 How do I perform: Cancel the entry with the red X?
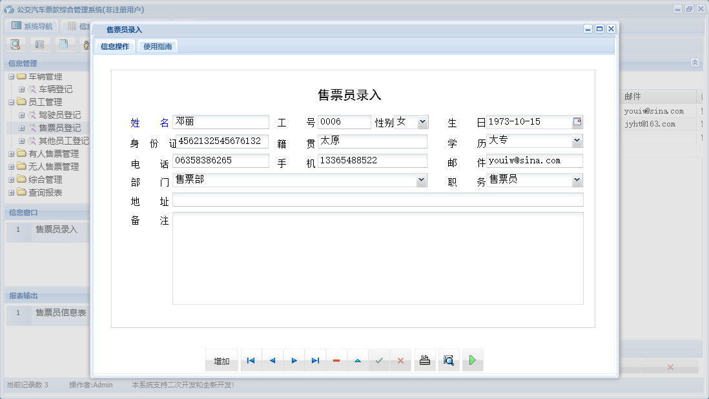(x=400, y=360)
